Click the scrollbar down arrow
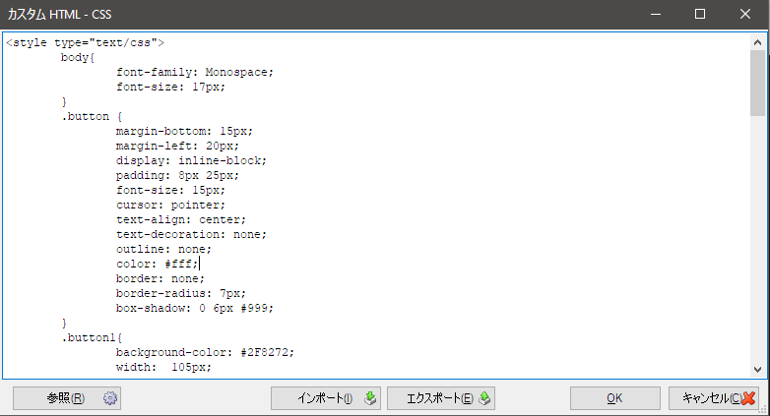This screenshot has height=416, width=770. pyautogui.click(x=757, y=370)
